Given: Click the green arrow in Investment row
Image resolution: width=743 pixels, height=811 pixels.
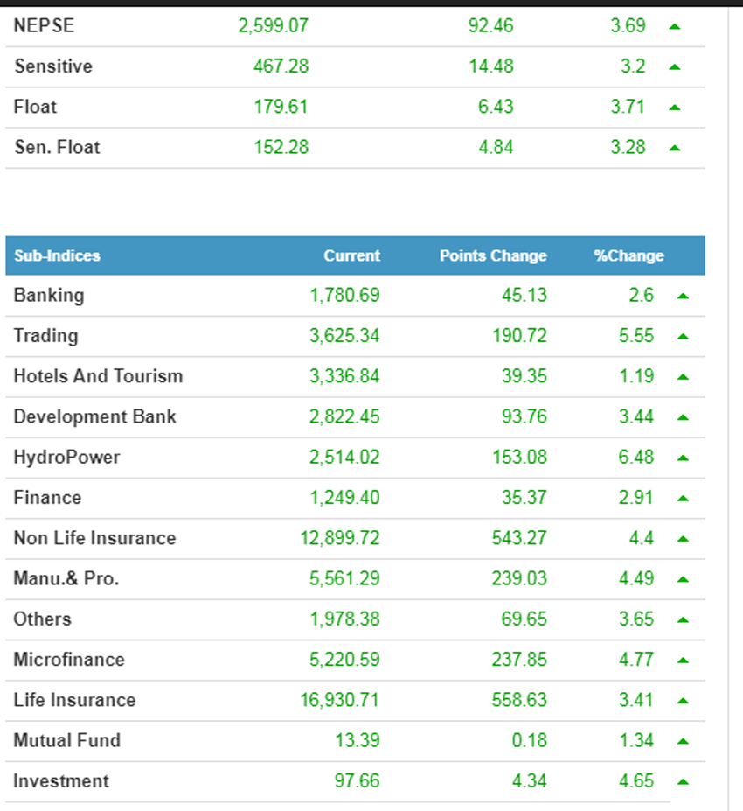Looking at the screenshot, I should coord(683,781).
